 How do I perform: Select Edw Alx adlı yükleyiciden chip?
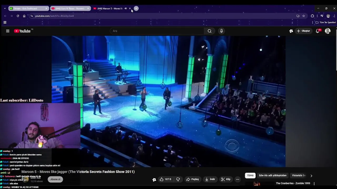272,175
